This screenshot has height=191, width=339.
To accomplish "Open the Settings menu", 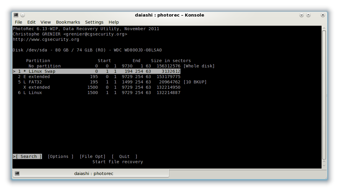I will pos(94,22).
